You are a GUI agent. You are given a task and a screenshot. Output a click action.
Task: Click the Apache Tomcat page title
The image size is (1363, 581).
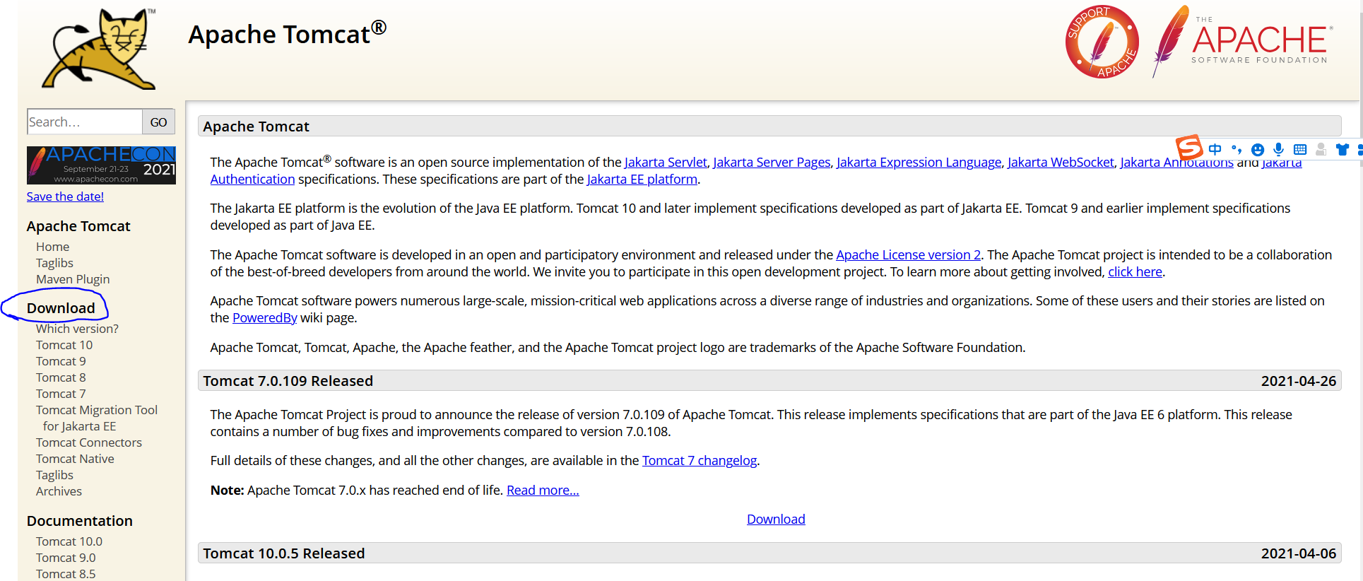(x=287, y=33)
